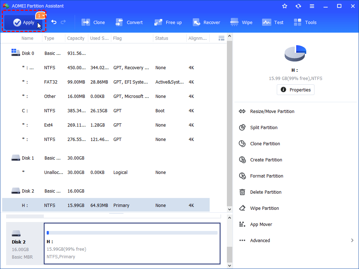Screen dimensions: 359x269
Task: Choose Wipe Partition
Action: [265, 208]
